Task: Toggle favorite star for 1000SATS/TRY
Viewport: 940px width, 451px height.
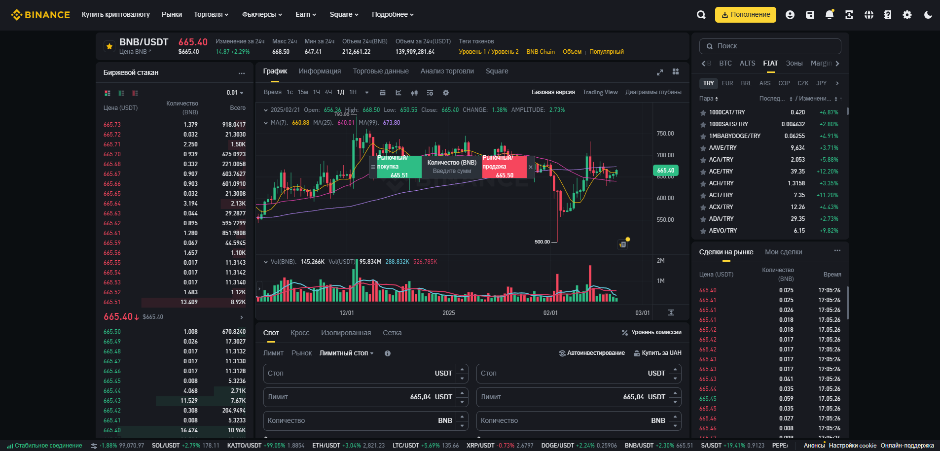Action: [x=703, y=124]
